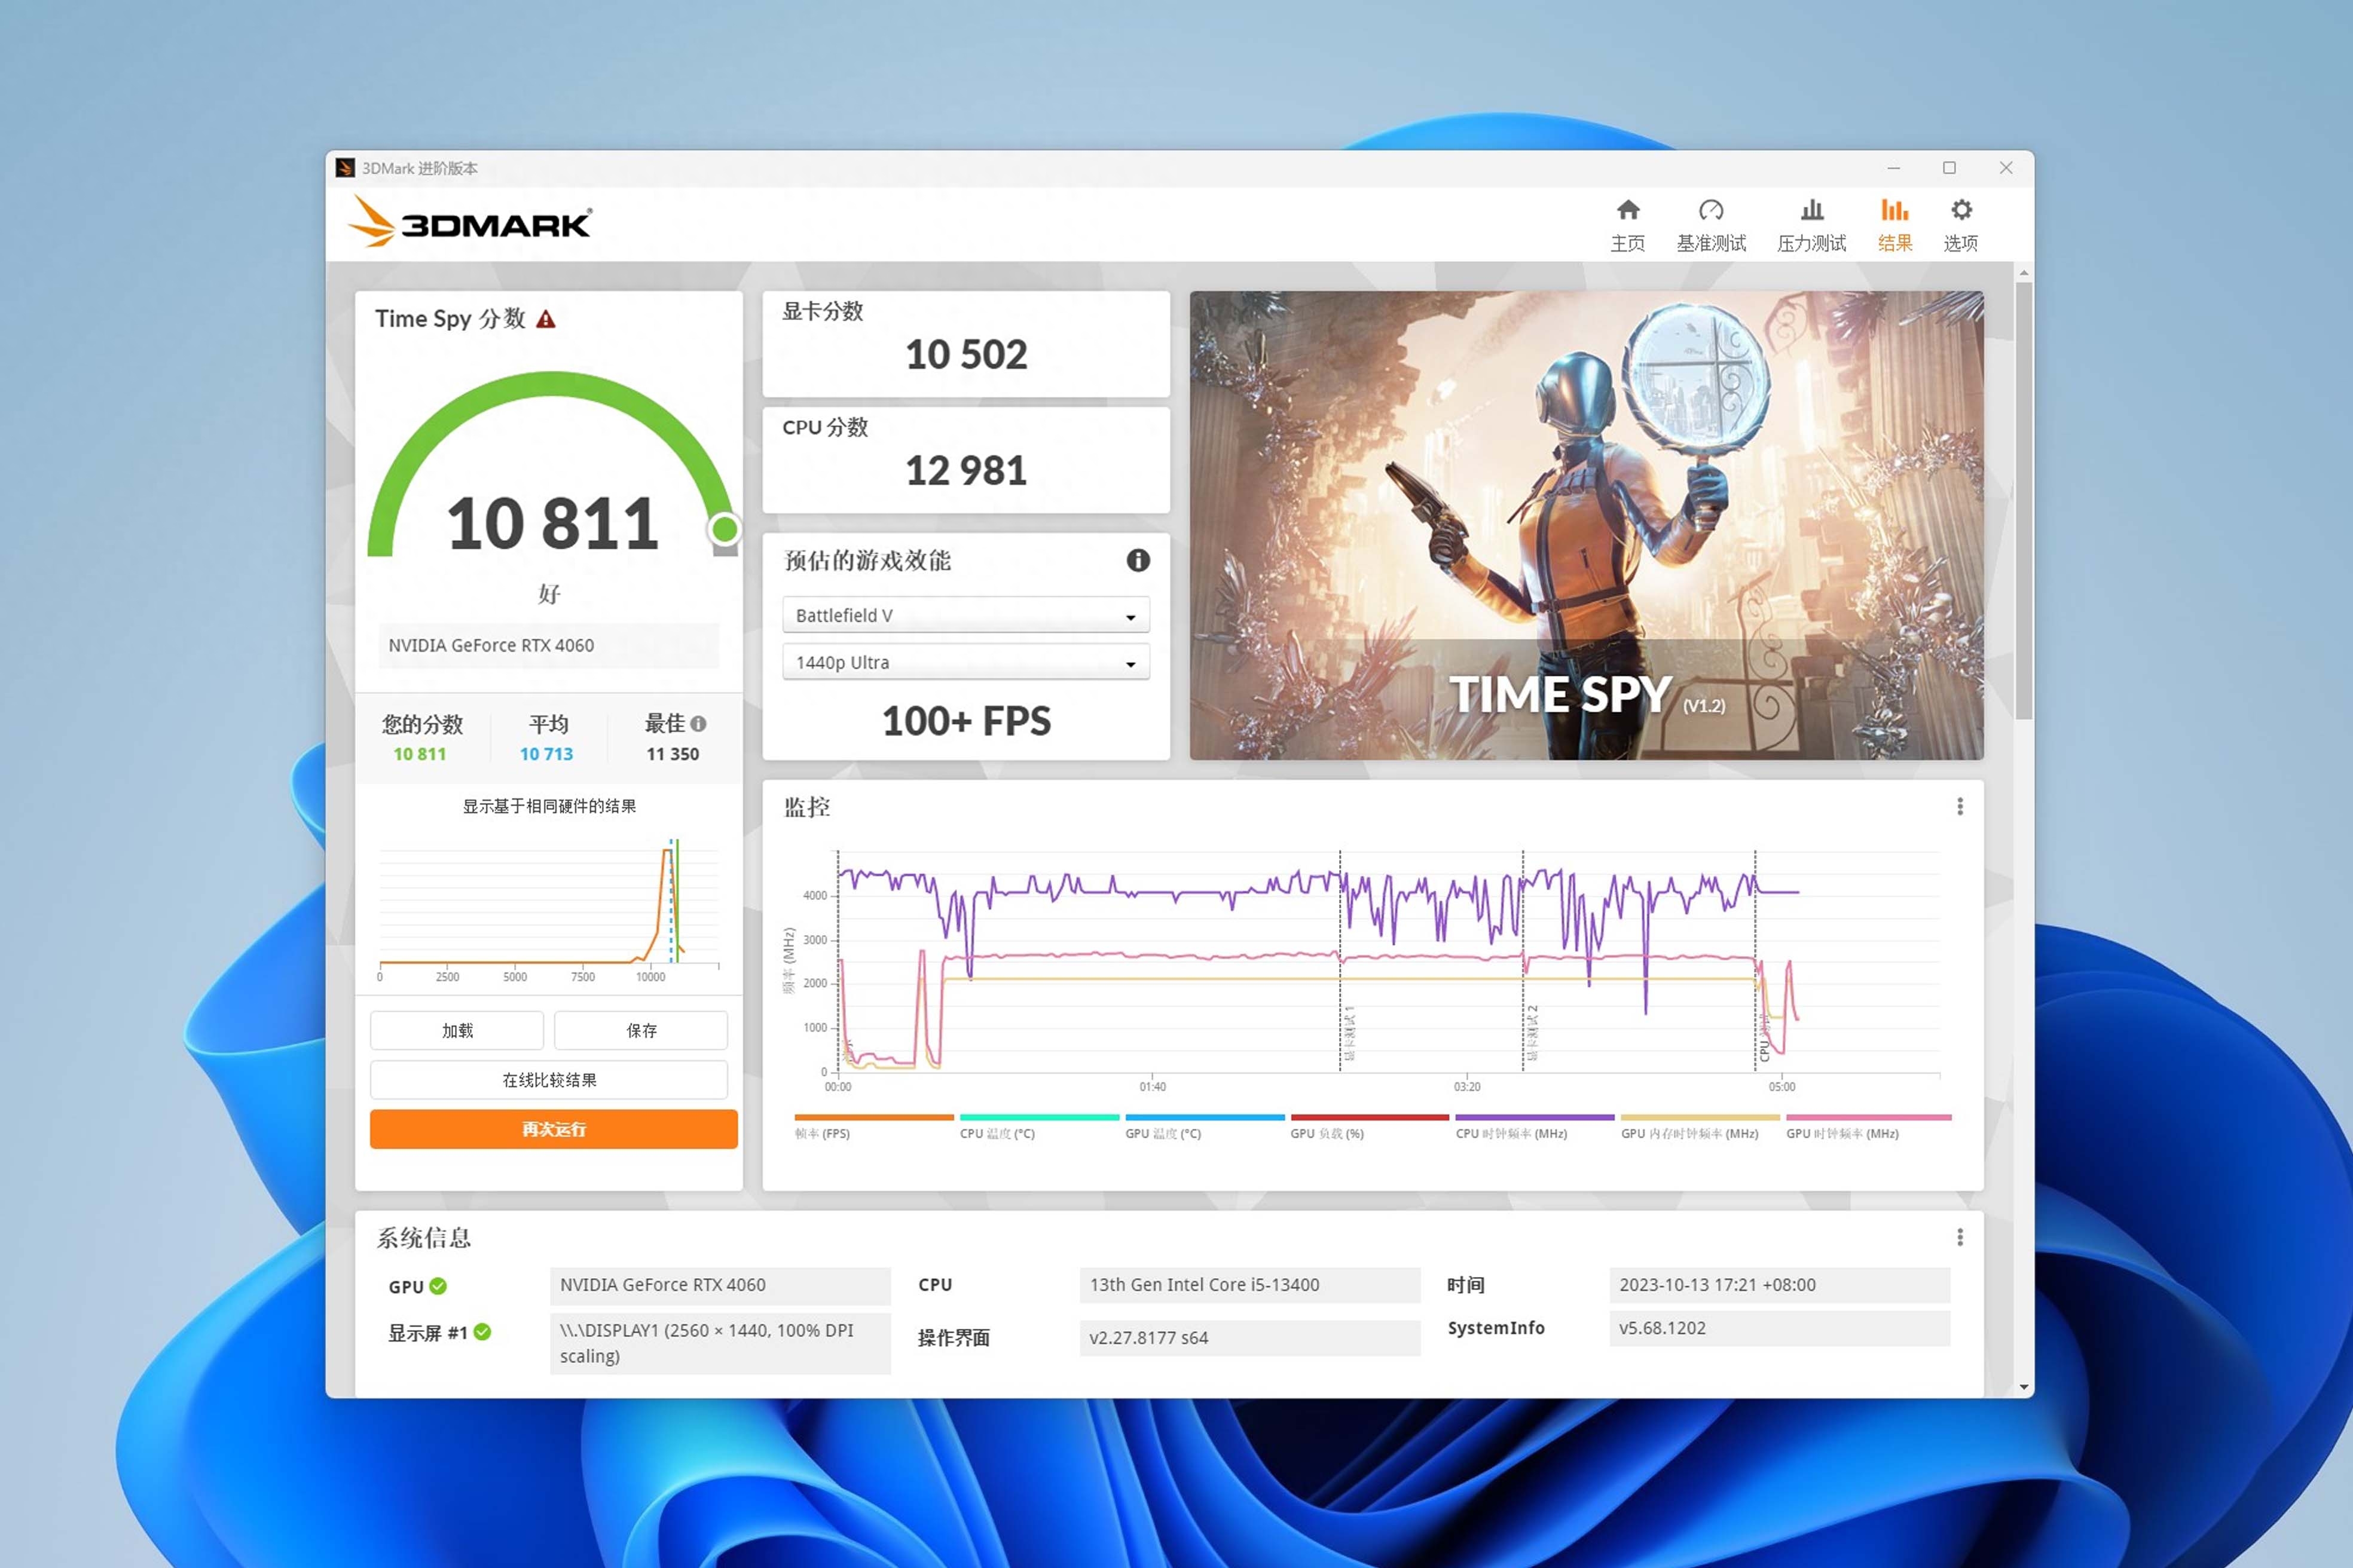Image resolution: width=2353 pixels, height=1568 pixels.
Task: Click the 13th Gen Intel Core i5-13400 field
Action: click(x=1249, y=1285)
